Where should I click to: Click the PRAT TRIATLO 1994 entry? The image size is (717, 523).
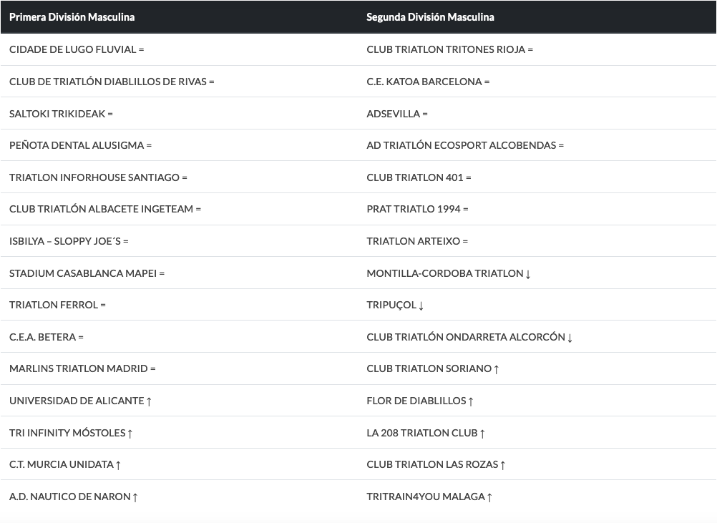[417, 209]
